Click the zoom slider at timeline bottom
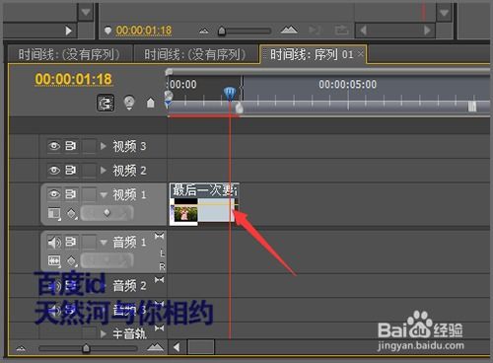This screenshot has height=363, width=493. tap(86, 348)
